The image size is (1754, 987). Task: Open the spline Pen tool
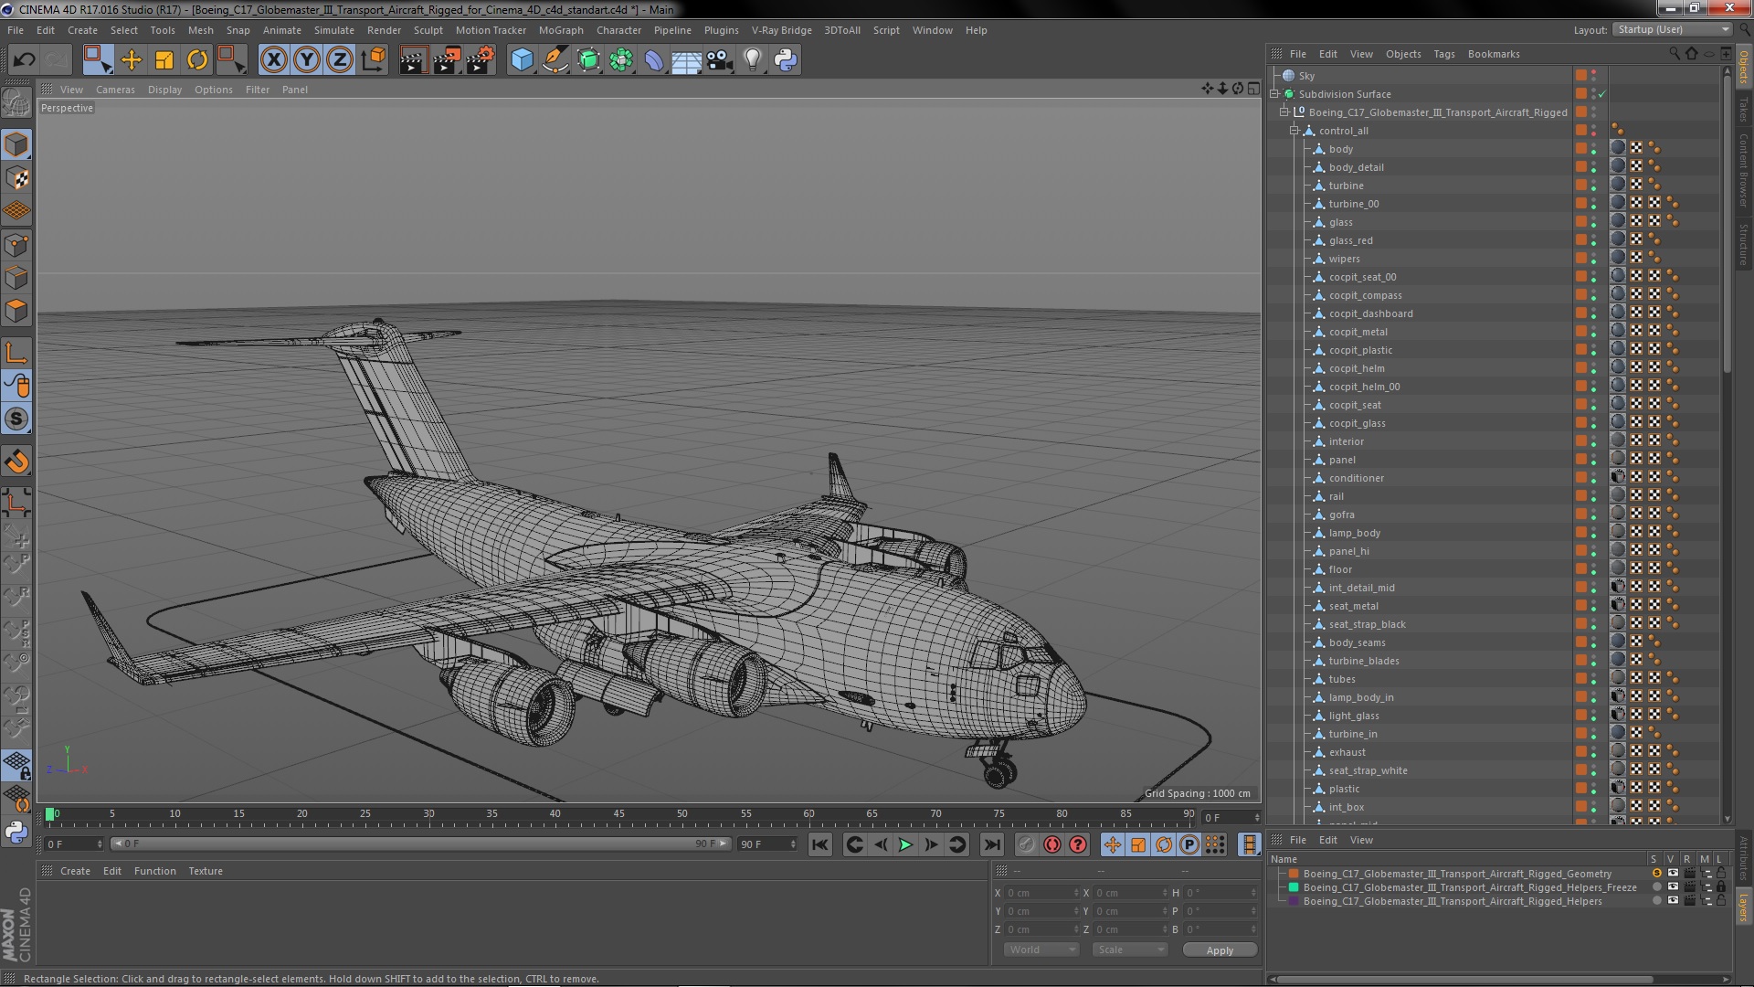(x=555, y=60)
